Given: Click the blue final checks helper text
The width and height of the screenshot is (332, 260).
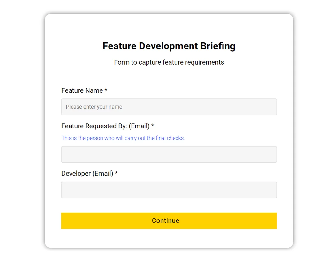Looking at the screenshot, I should [123, 138].
